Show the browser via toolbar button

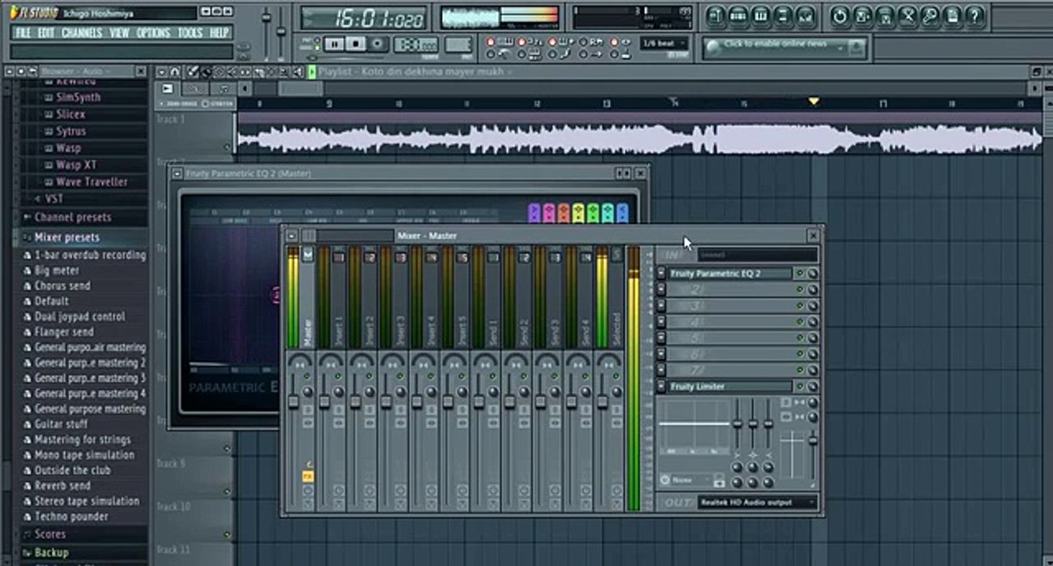(x=783, y=15)
